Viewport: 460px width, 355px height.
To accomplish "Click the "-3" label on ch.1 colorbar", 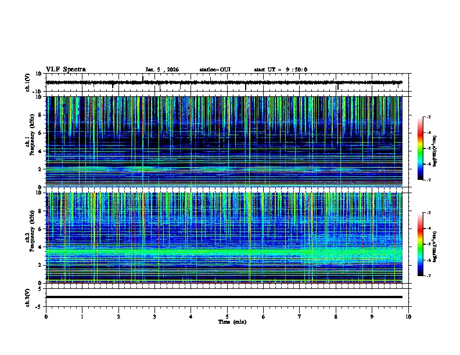I will point(429,117).
